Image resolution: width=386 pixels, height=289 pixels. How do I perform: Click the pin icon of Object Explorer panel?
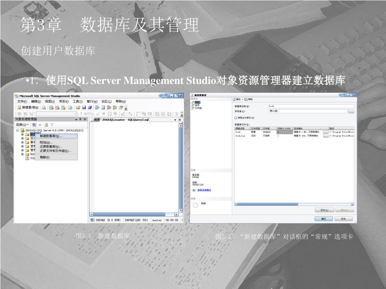[80, 119]
